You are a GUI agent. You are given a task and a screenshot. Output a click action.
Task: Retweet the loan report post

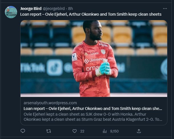point(48,131)
